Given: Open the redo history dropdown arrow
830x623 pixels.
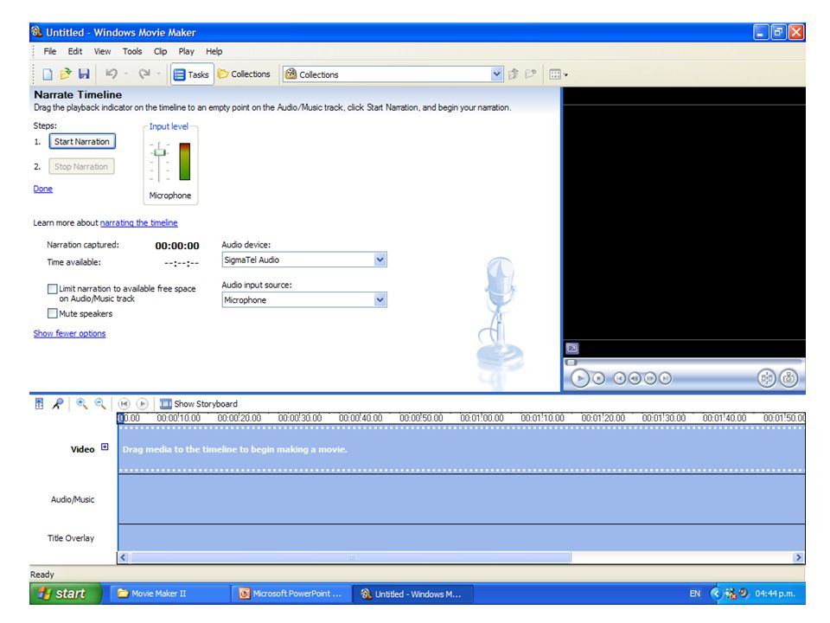Looking at the screenshot, I should [158, 74].
